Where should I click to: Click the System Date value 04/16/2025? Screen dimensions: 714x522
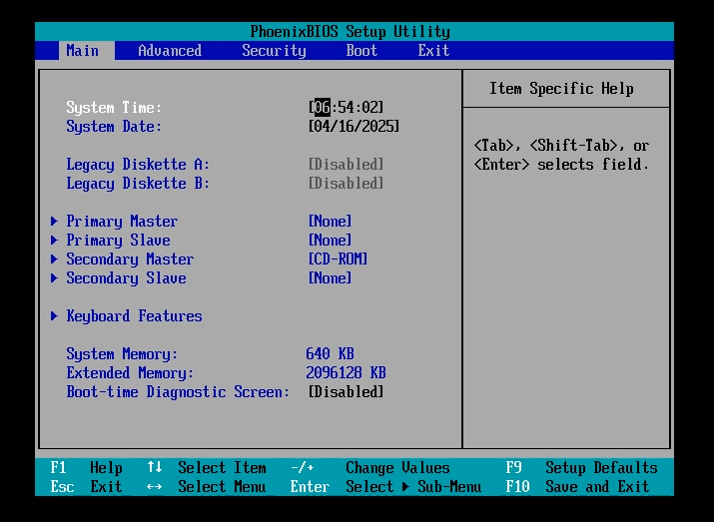(354, 126)
